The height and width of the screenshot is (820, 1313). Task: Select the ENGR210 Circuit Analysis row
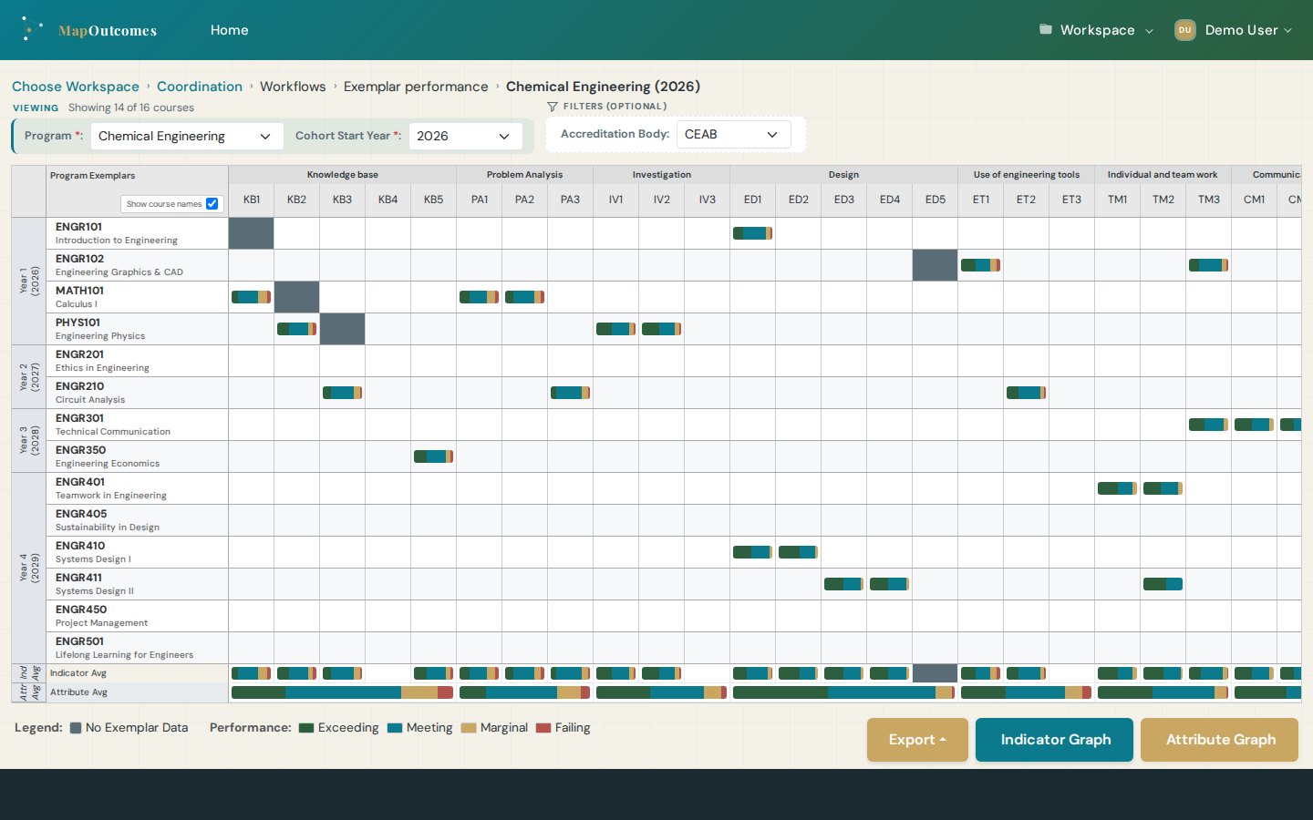pyautogui.click(x=137, y=393)
